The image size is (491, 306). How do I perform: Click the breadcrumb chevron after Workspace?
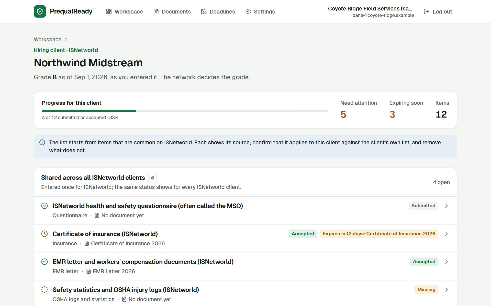[66, 39]
